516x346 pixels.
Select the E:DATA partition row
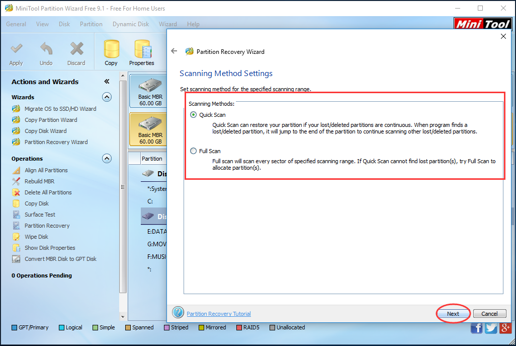[154, 232]
